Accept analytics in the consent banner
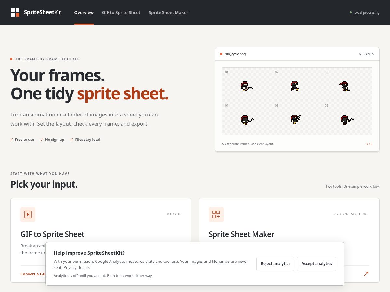This screenshot has width=390, height=292. coord(317,264)
